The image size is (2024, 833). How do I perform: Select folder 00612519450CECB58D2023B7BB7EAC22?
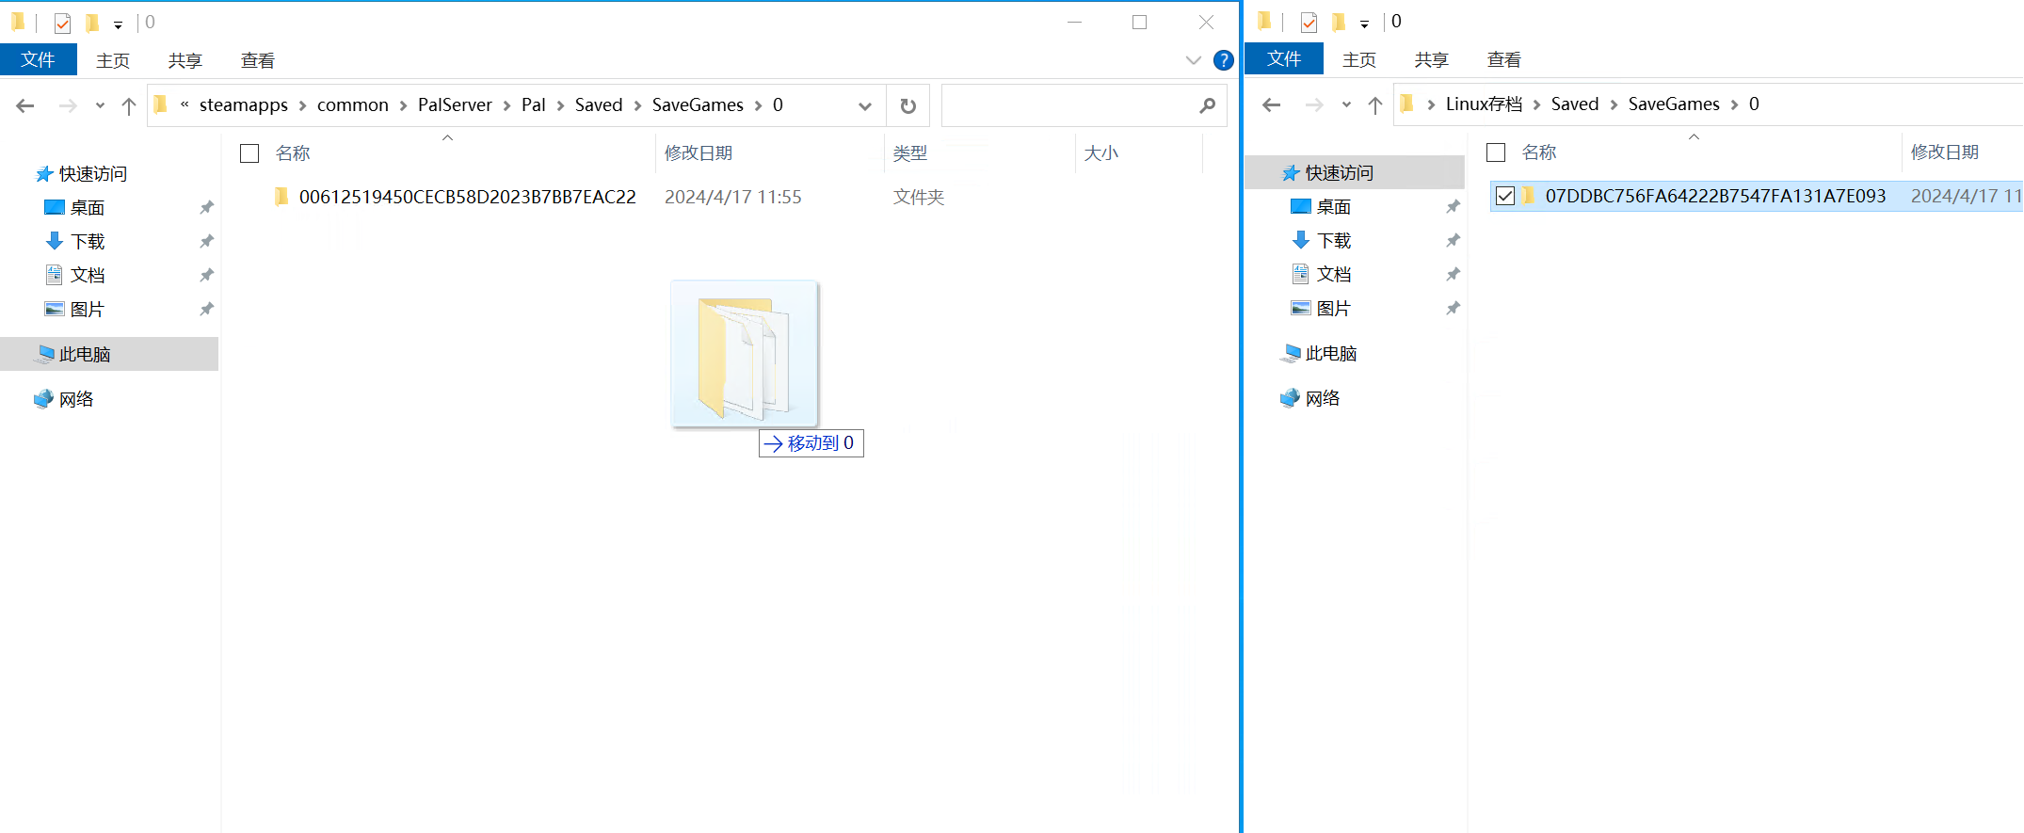(x=467, y=197)
